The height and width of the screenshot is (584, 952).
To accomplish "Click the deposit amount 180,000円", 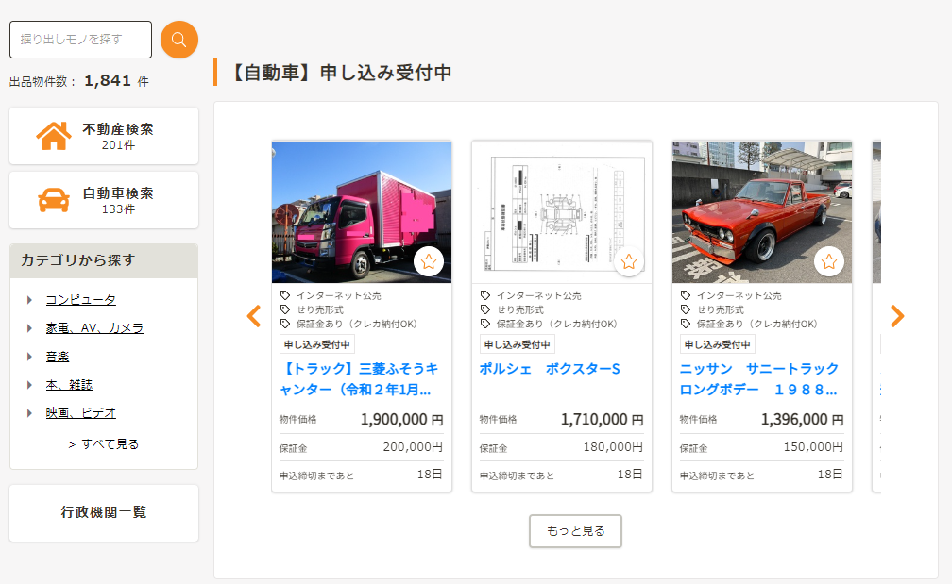I will pyautogui.click(x=613, y=447).
